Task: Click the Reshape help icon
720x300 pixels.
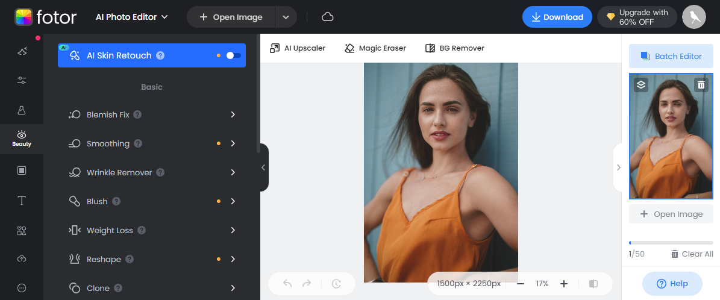Action: (130, 260)
